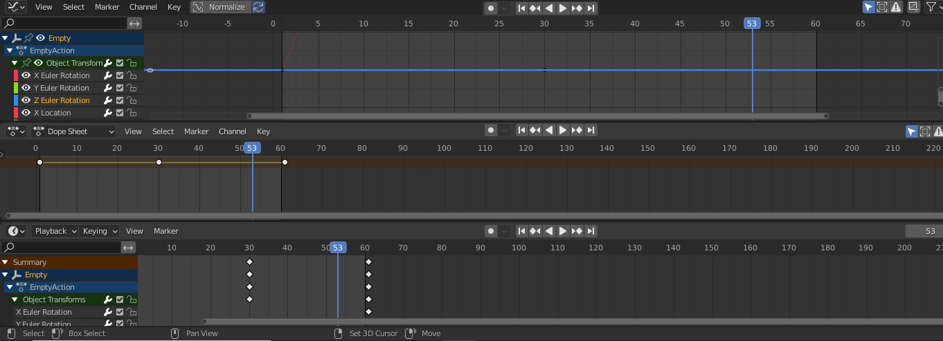The height and width of the screenshot is (341, 943).
Task: Toggle ghost curves icon in Graph Editor
Action: [x=914, y=7]
